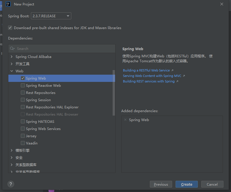Select the Web category label
Viewport: 231px width, 192px height.
[19, 71]
